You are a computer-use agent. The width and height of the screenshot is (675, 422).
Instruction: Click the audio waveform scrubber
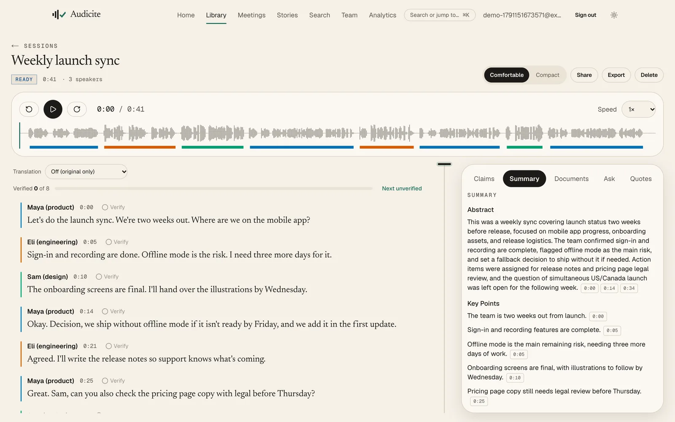(x=337, y=133)
